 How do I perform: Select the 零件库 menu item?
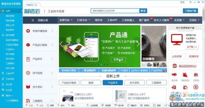tap(99, 20)
